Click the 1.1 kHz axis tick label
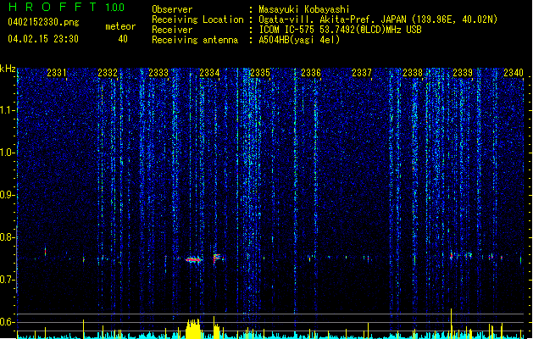The image size is (533, 339). click(8, 110)
